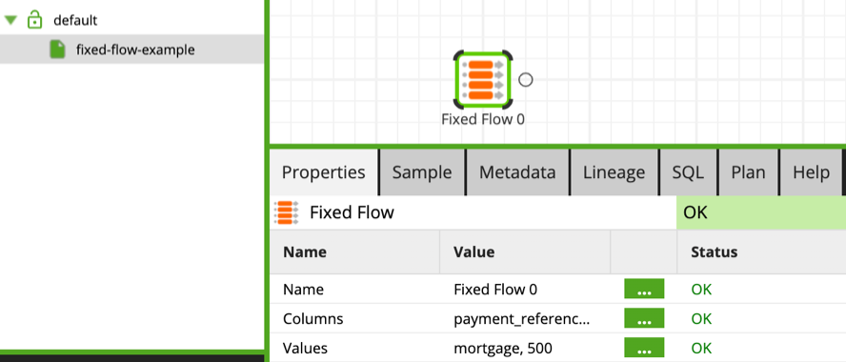Click the Fixed Flow 0 canvas label
Image resolution: width=846 pixels, height=362 pixels.
coord(483,119)
